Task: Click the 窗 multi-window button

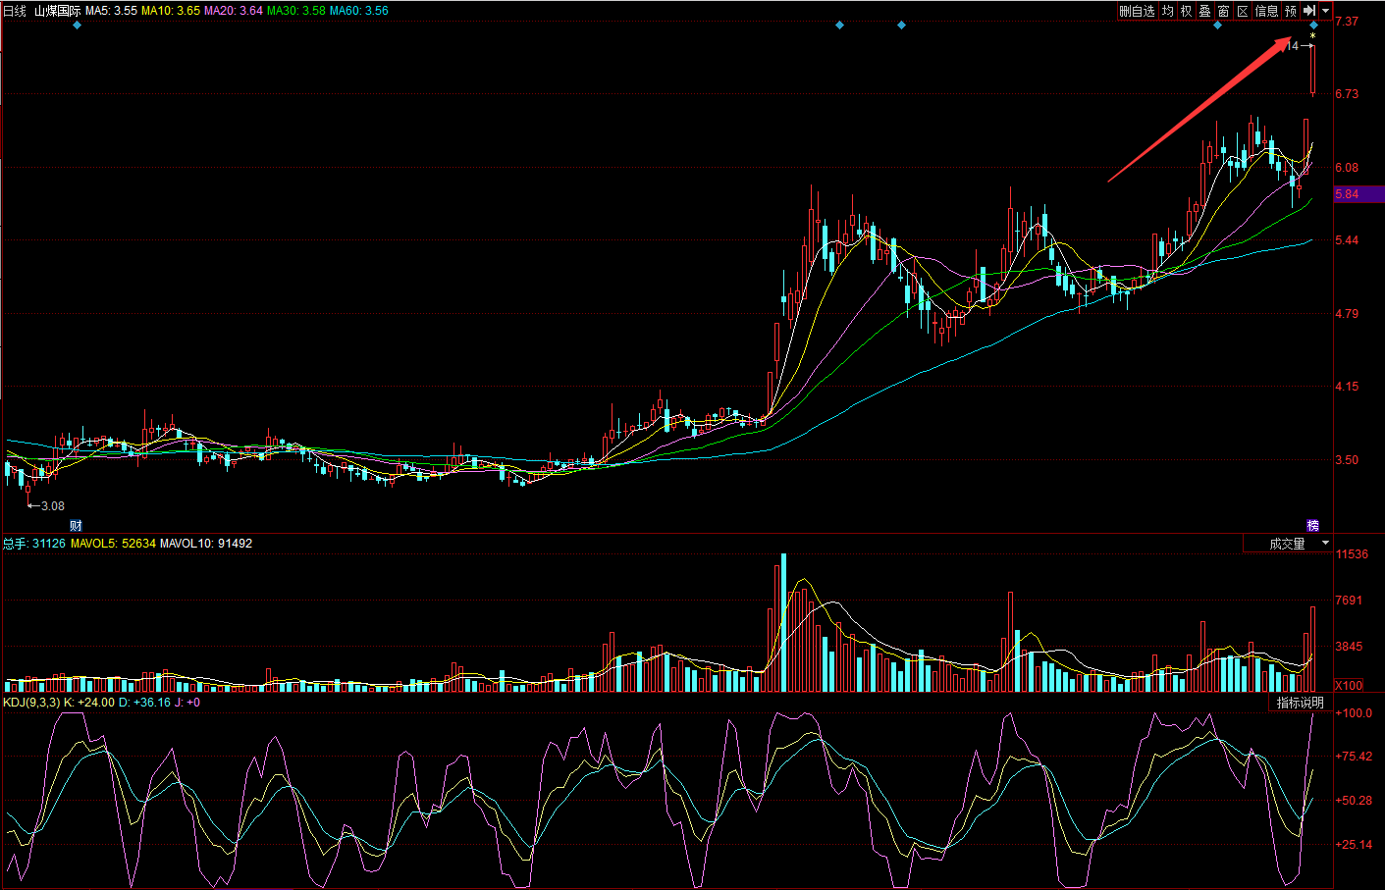Action: click(x=1223, y=11)
